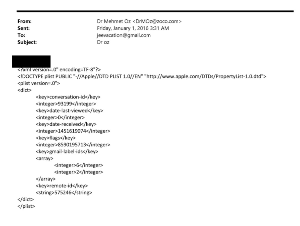Click the sender name Dr Mehmet Oz
Viewport: 300px width, 226px height.
(114, 21)
